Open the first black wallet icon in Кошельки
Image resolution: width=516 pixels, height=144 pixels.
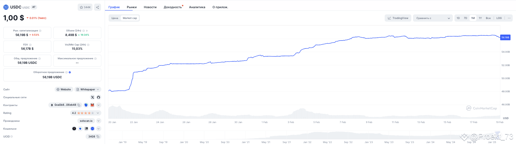[74, 129]
